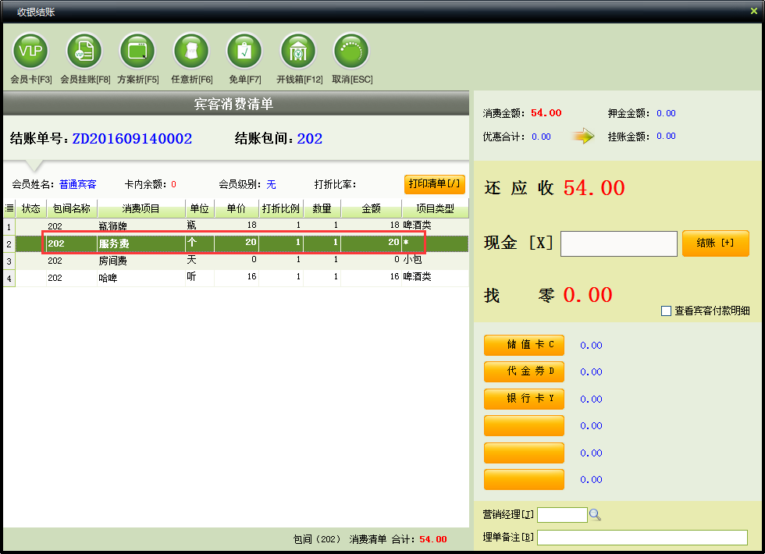Click the 押金金额 value 0.00
This screenshot has width=765, height=554.
tap(666, 113)
